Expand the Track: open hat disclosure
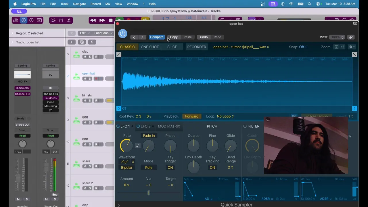The width and height of the screenshot is (368, 207). pos(12,42)
